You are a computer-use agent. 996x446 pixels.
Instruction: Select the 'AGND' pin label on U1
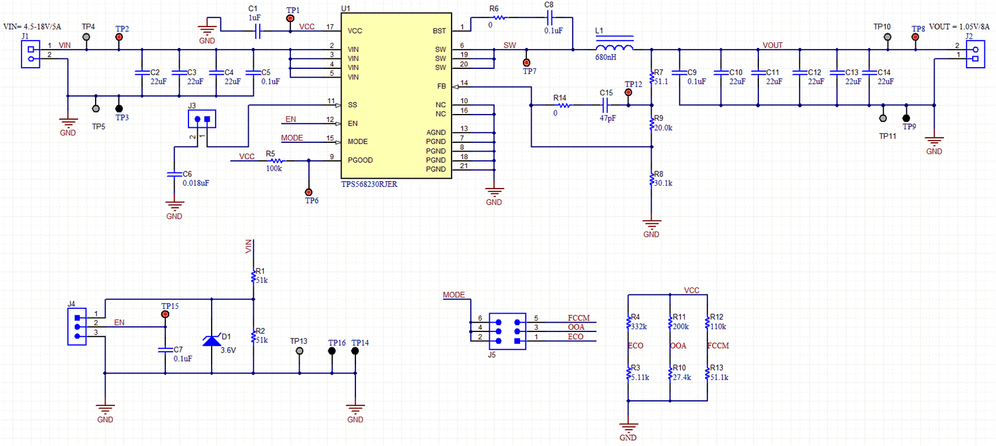436,132
